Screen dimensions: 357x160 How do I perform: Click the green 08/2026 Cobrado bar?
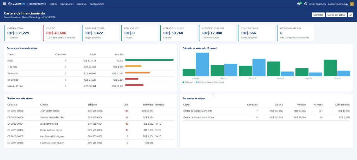274,69
